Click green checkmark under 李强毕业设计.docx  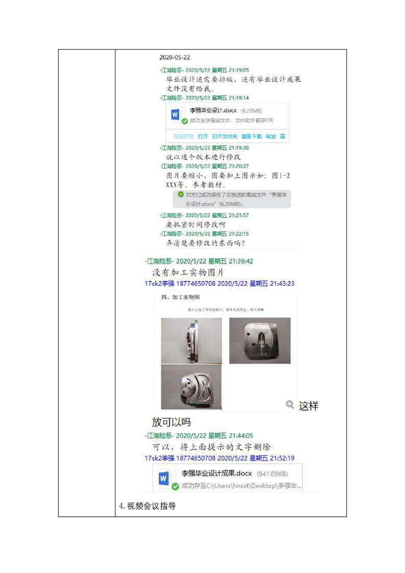pyautogui.click(x=185, y=121)
